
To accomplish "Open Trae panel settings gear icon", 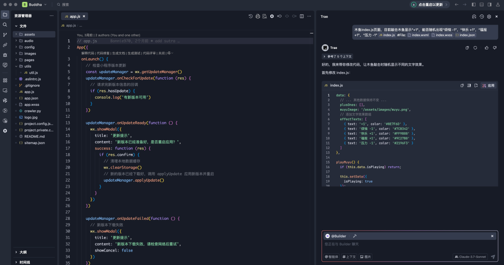I will coord(489,16).
